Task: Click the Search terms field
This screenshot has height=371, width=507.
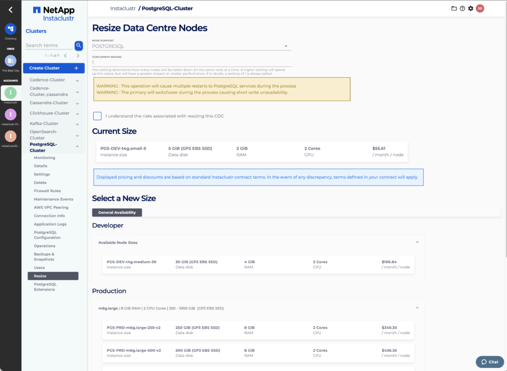Action: click(x=49, y=46)
